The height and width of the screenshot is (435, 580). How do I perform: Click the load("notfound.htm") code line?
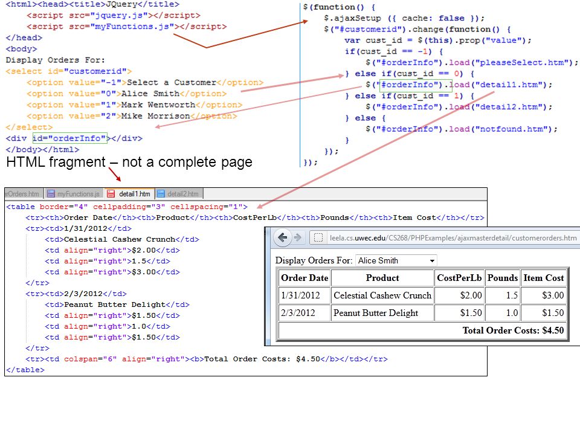(x=461, y=129)
